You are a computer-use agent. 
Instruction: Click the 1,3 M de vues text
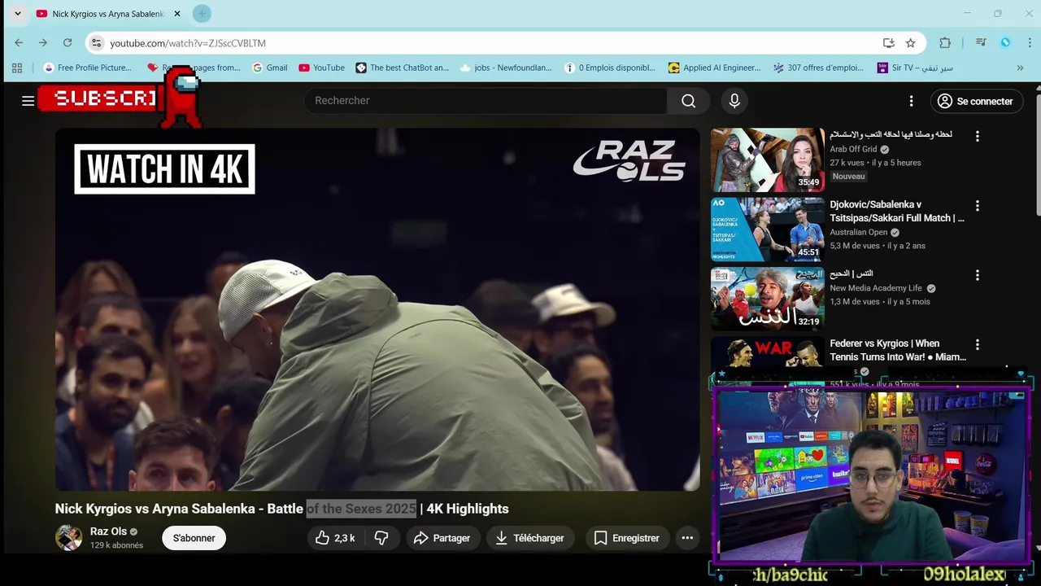[855, 302]
